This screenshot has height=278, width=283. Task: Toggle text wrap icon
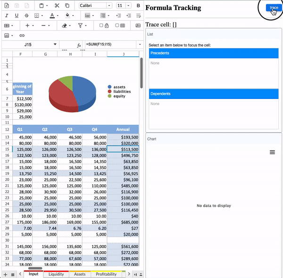138,16
